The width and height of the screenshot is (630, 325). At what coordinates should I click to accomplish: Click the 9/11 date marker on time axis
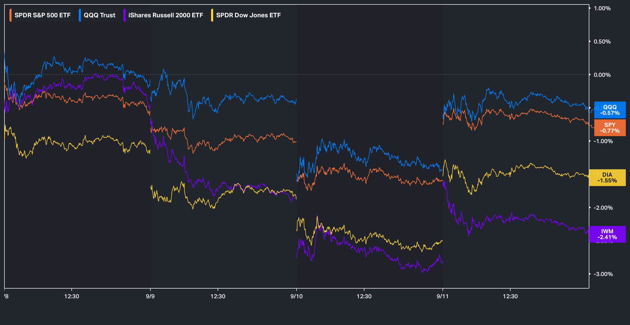coord(443,296)
